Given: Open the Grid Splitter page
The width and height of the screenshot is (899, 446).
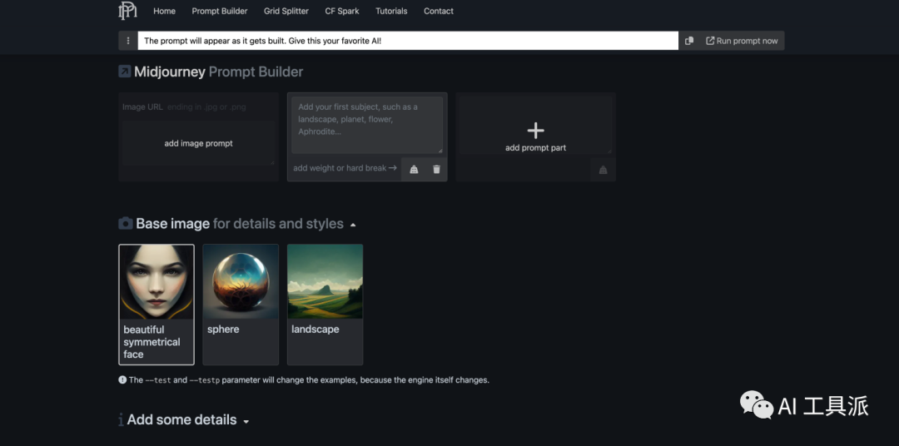Looking at the screenshot, I should [286, 11].
